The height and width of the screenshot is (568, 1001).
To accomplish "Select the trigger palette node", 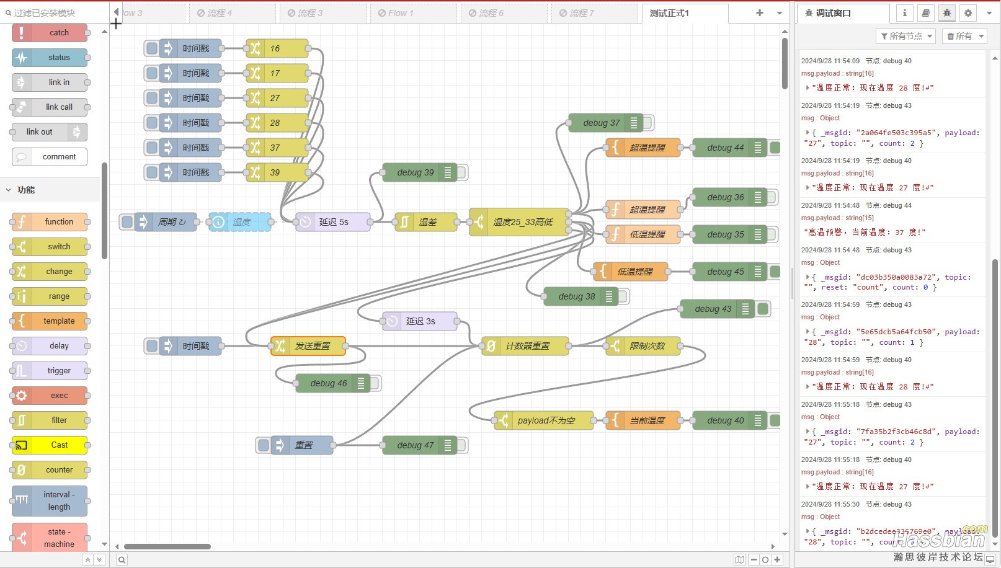I will click(50, 371).
